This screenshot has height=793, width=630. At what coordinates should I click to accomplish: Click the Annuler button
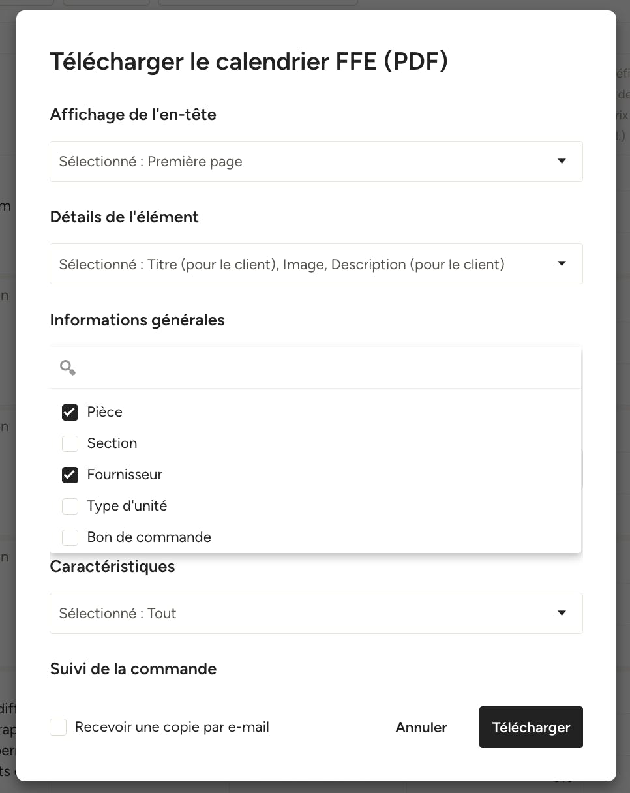(421, 727)
